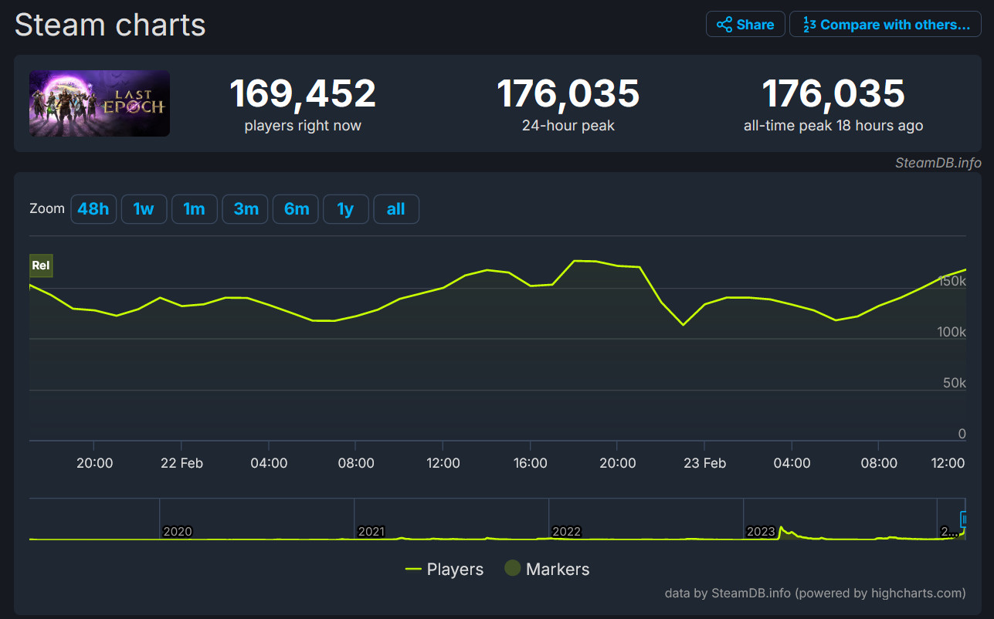
Task: Click the 2022 label in the navigator
Action: (x=566, y=532)
